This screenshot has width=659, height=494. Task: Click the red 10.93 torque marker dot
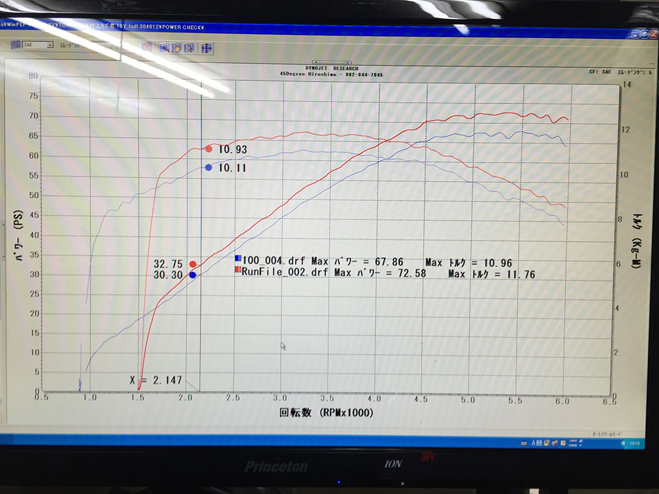click(x=208, y=149)
